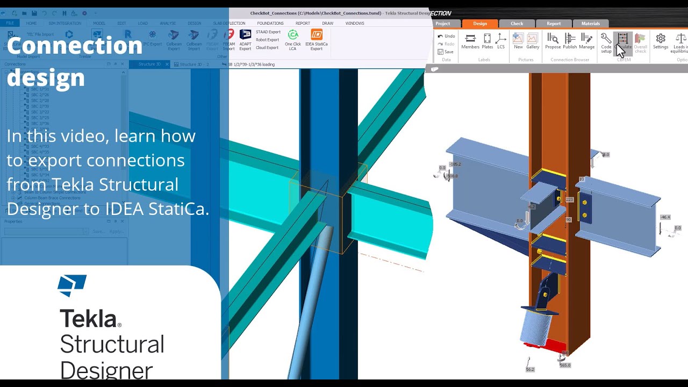Screen dimensions: 688x387
Task: Open the FILE menu in Tekla
Action: point(10,24)
